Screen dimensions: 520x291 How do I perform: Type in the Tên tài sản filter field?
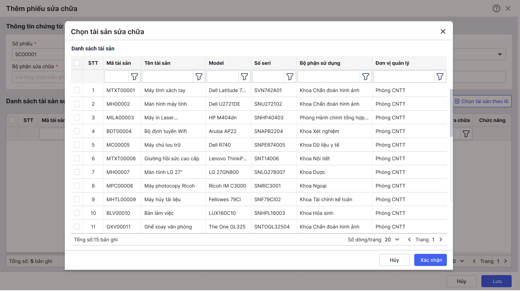coord(168,77)
